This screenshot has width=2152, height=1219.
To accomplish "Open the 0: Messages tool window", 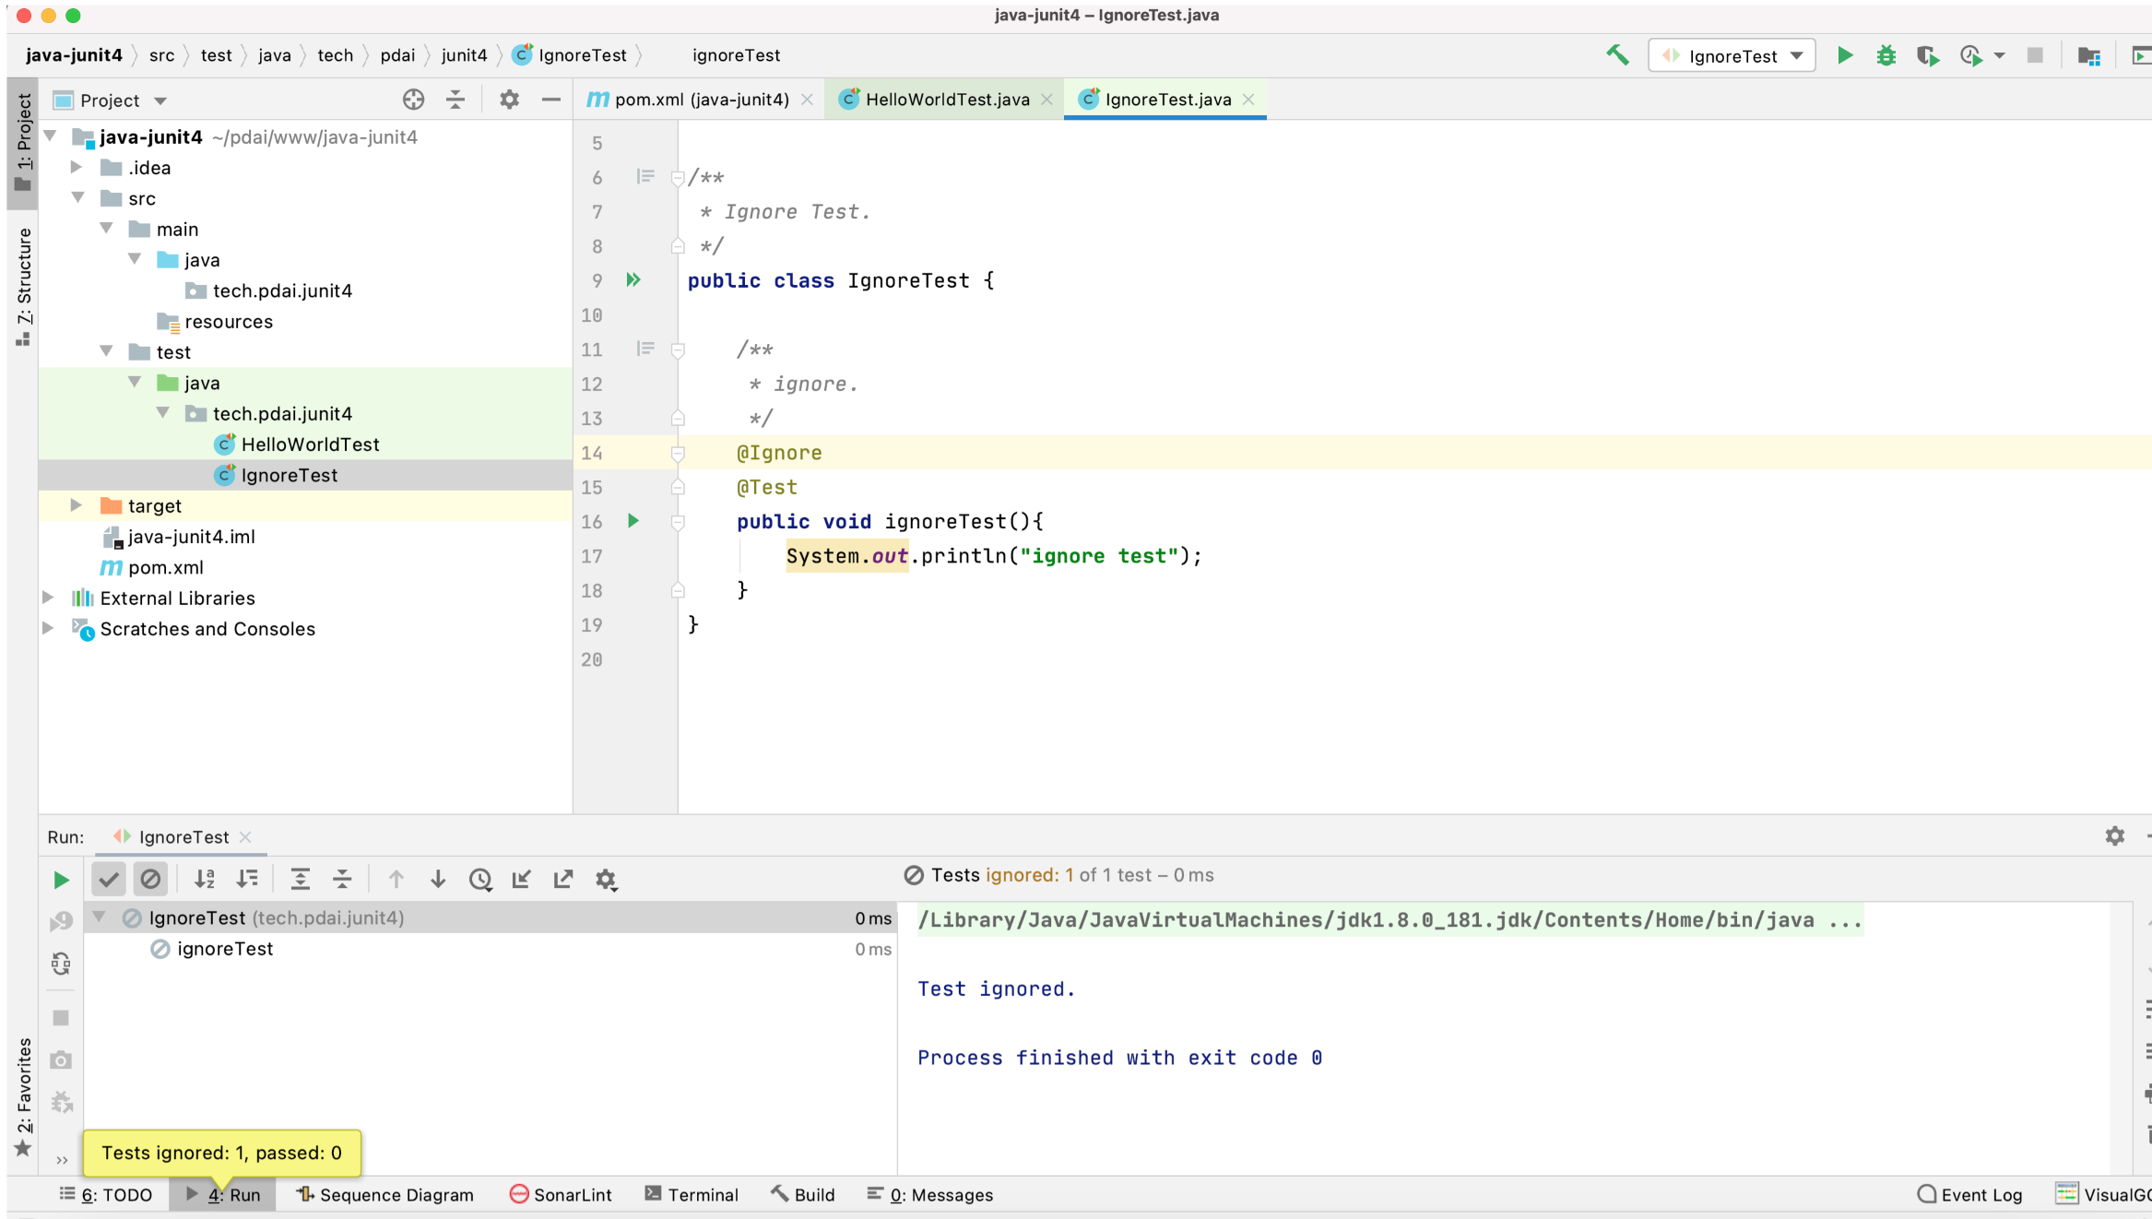I will pyautogui.click(x=930, y=1195).
